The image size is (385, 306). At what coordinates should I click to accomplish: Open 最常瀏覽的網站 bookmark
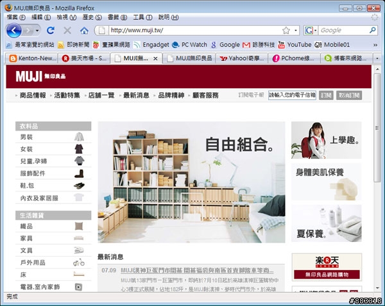coord(30,45)
